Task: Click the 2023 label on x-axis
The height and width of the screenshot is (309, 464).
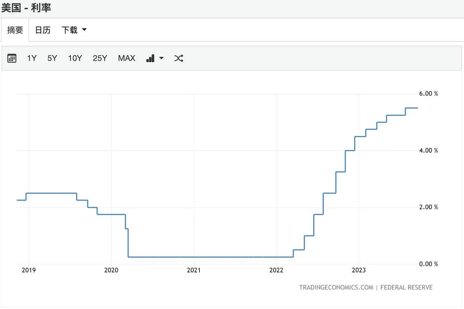Action: pyautogui.click(x=359, y=270)
